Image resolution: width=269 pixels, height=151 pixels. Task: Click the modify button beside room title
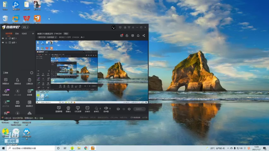(66, 34)
